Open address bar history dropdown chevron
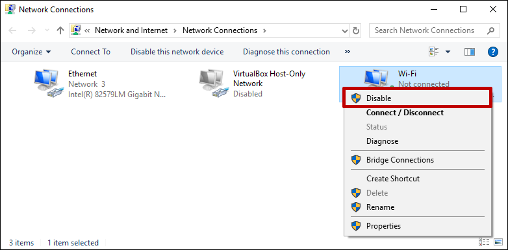 (x=345, y=30)
